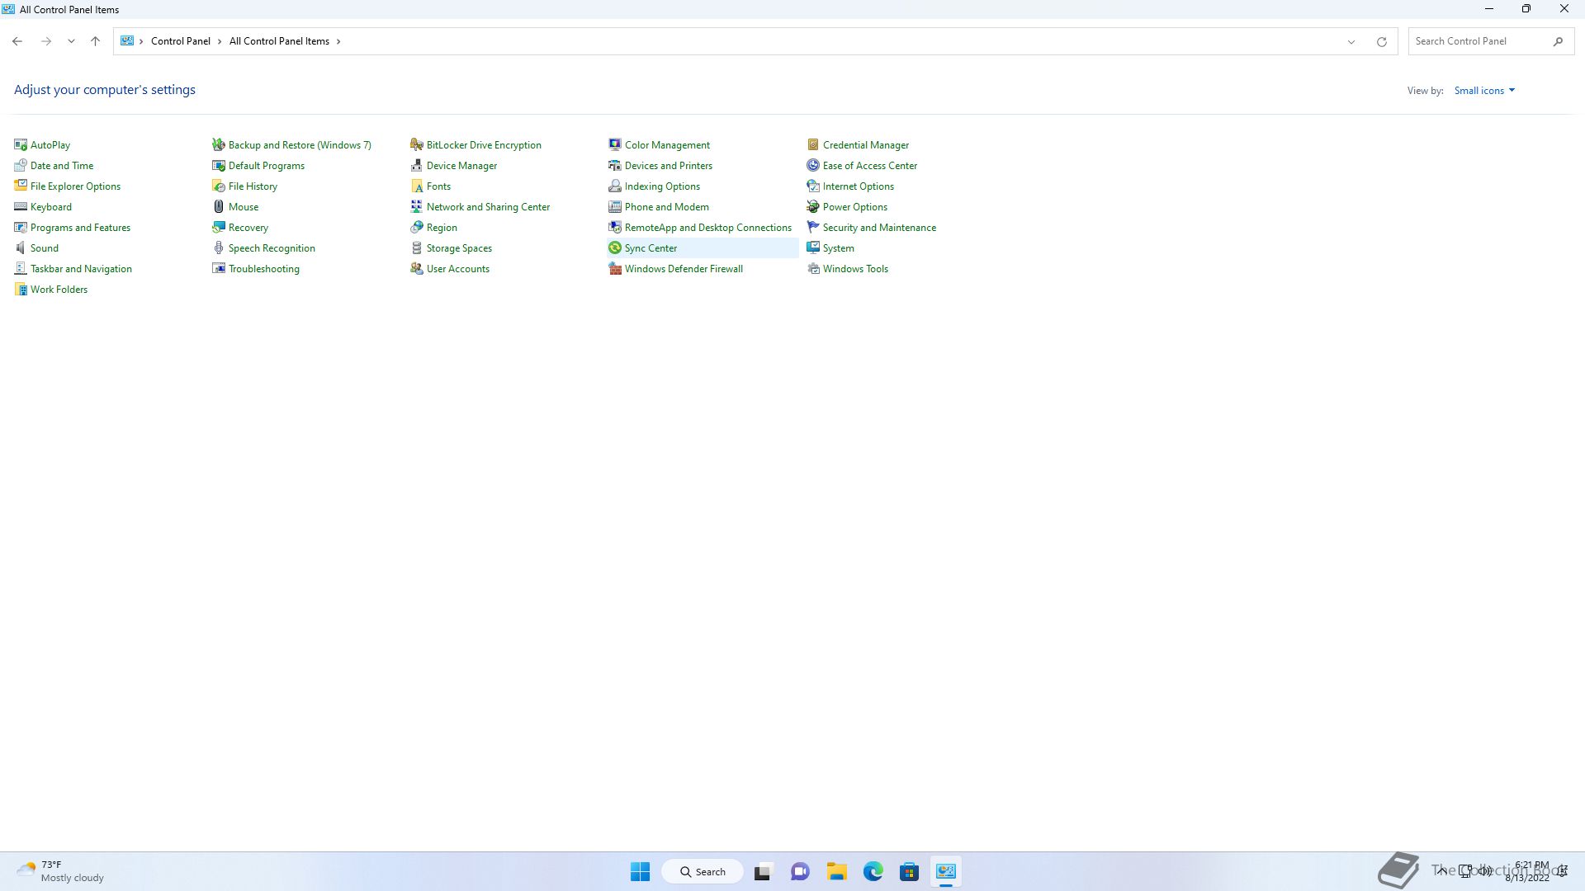Open the Programs and Features link
The width and height of the screenshot is (1585, 891).
click(80, 228)
